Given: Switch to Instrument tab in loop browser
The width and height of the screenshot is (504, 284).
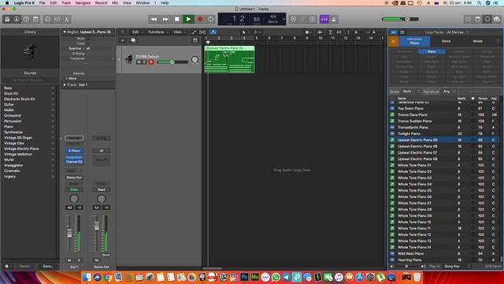Looking at the screenshot, I should 415,41.
